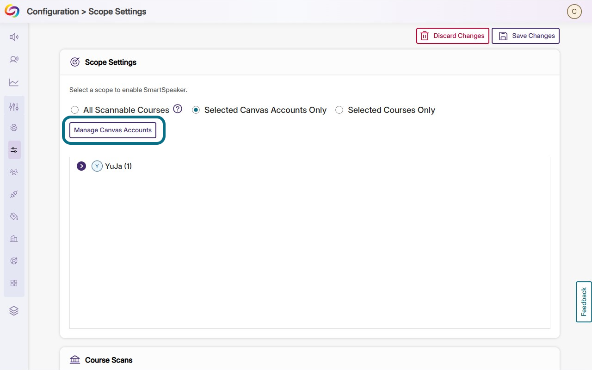
Task: Click the Scope Settings section heading
Action: tap(111, 62)
